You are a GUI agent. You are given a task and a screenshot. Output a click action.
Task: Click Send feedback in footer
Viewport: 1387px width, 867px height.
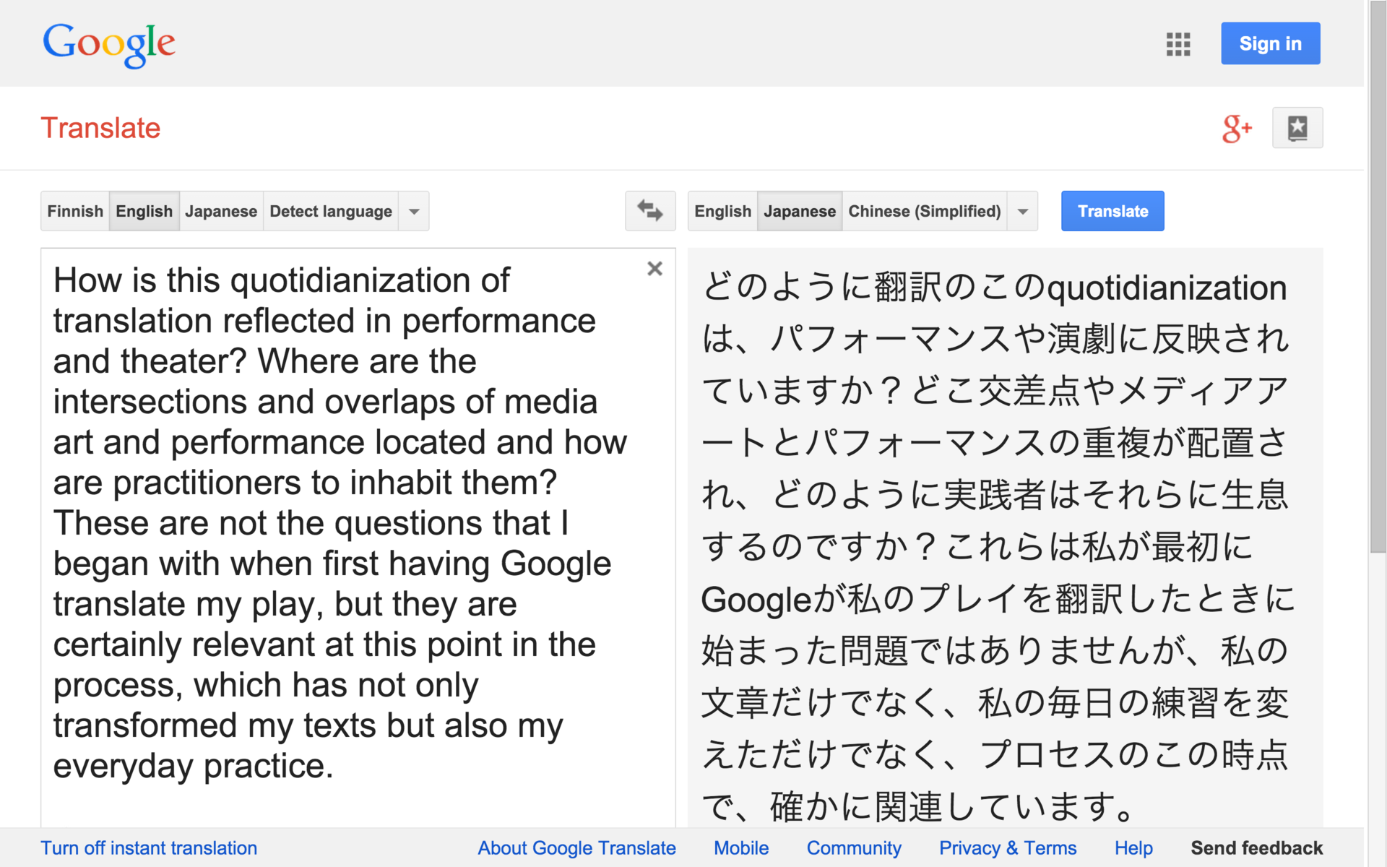coord(1256,847)
